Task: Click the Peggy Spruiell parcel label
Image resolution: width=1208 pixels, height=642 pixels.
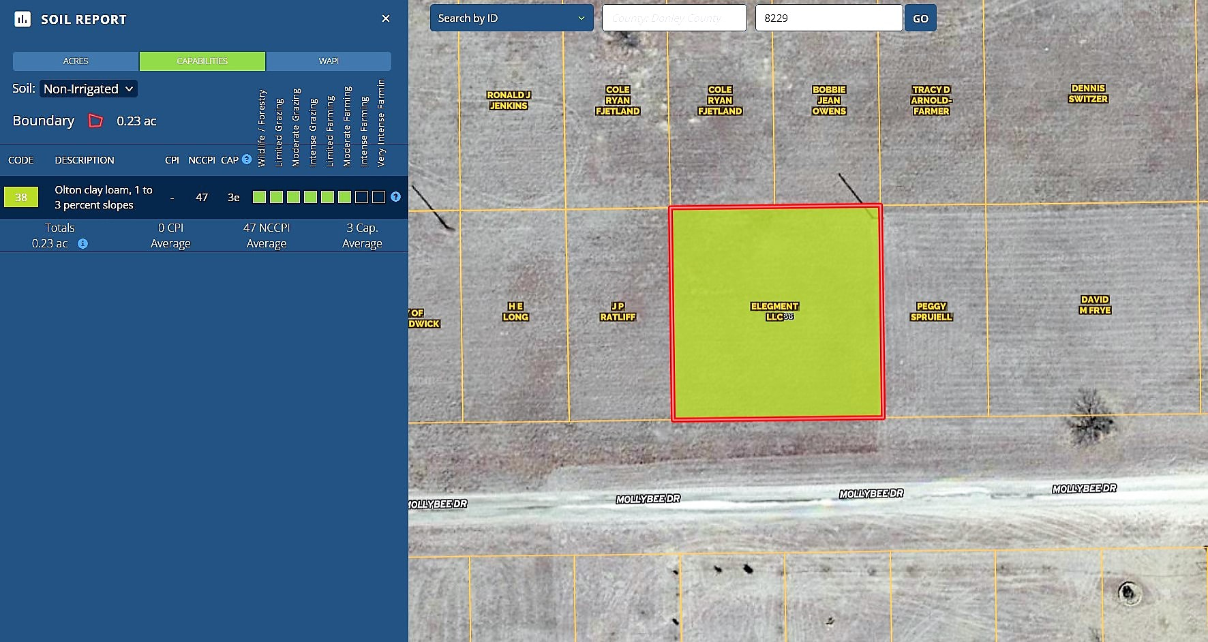Action: (931, 311)
